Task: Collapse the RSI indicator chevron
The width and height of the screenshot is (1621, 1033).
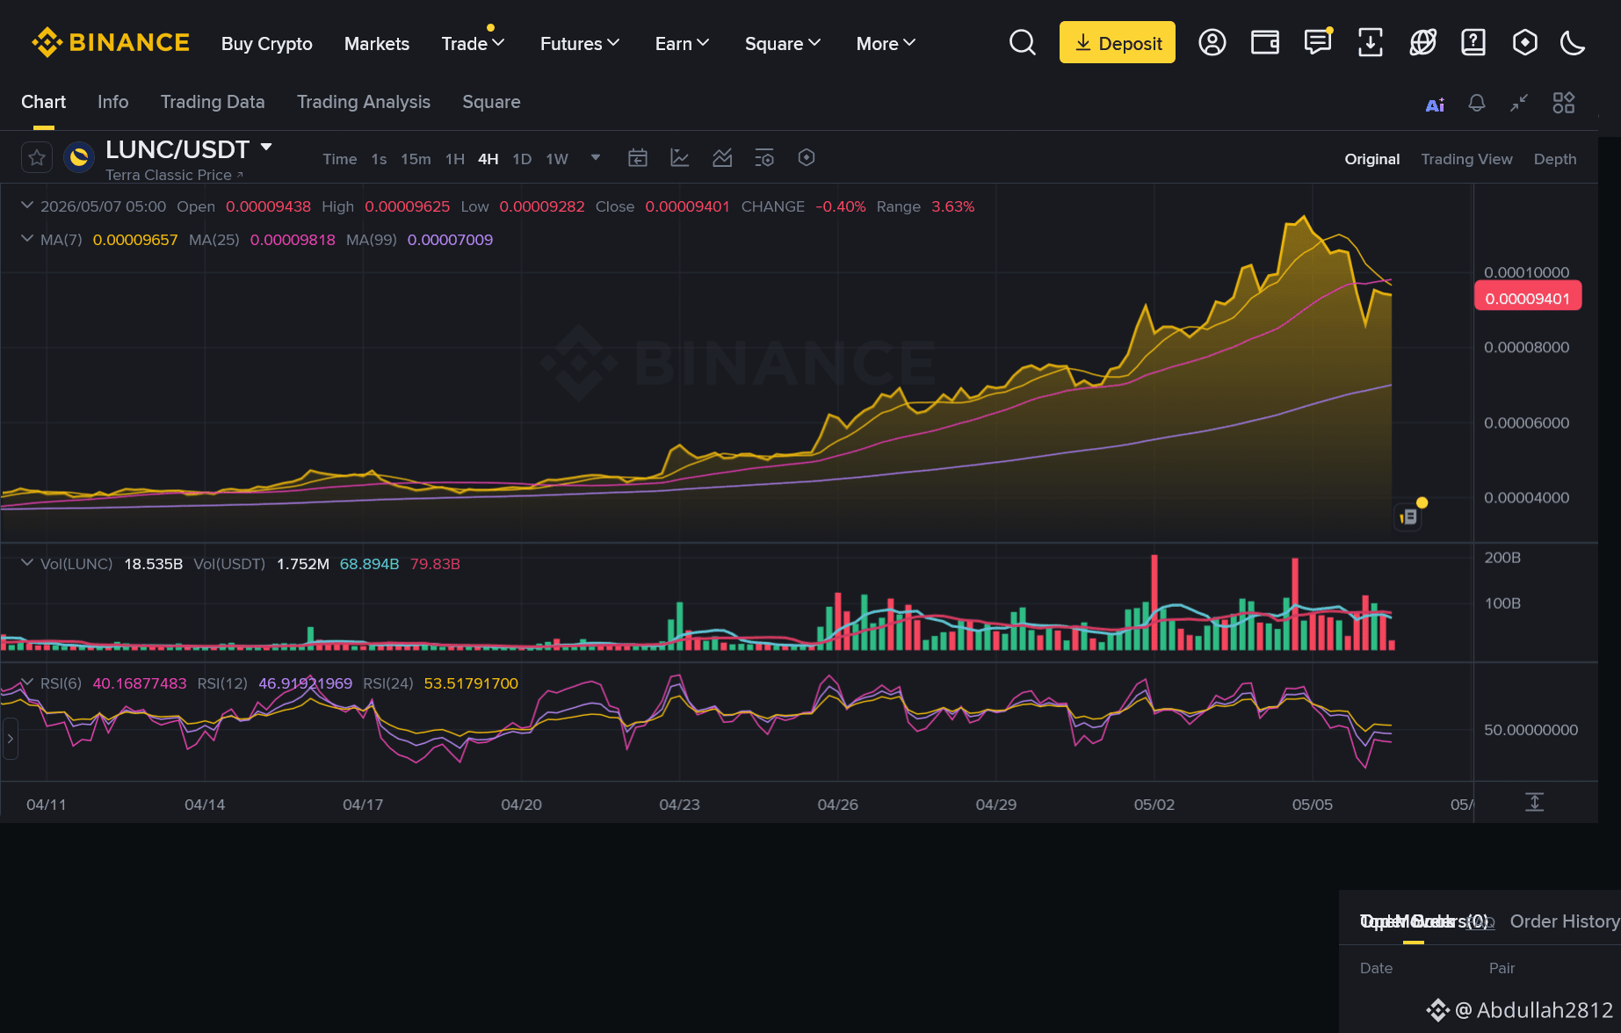Action: (27, 683)
